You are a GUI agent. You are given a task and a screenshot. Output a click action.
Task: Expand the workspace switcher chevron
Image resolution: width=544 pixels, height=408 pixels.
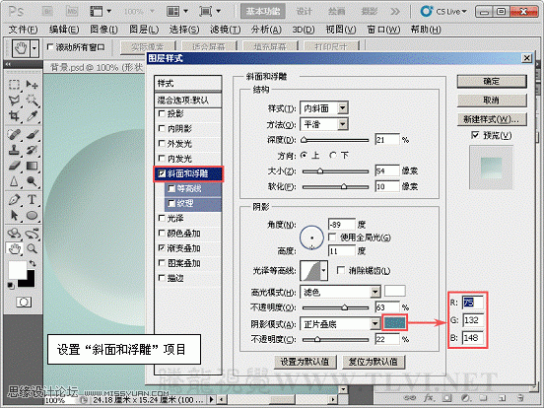click(395, 12)
